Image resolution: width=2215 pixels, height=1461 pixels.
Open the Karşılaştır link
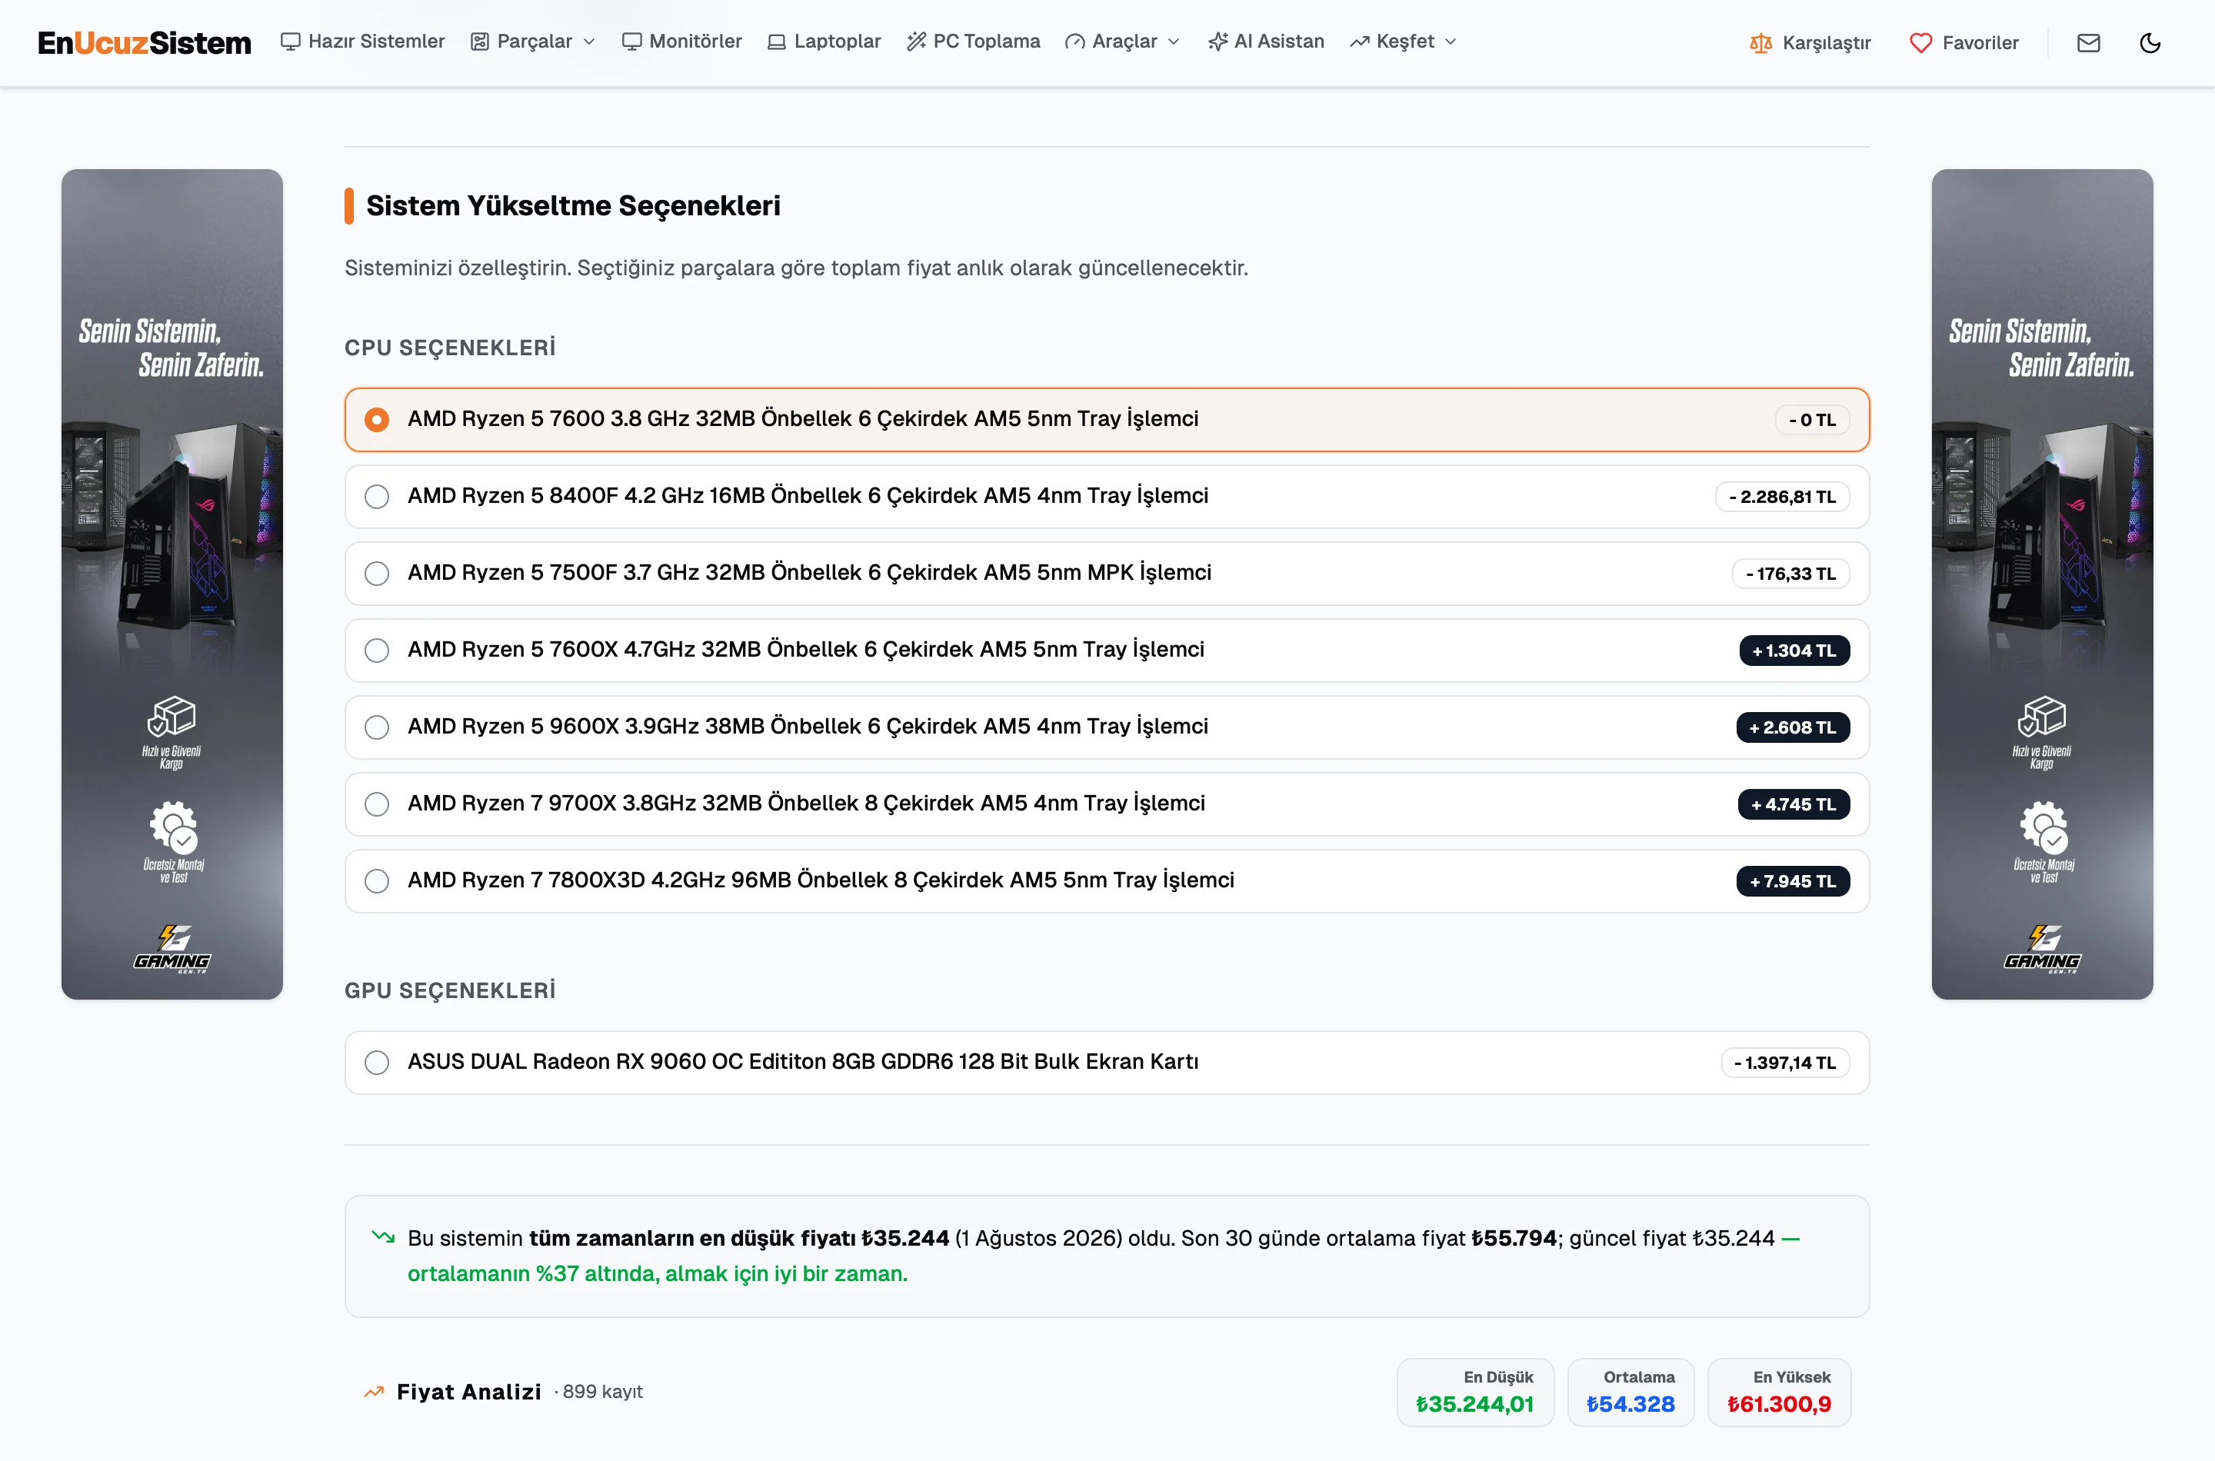(1810, 43)
